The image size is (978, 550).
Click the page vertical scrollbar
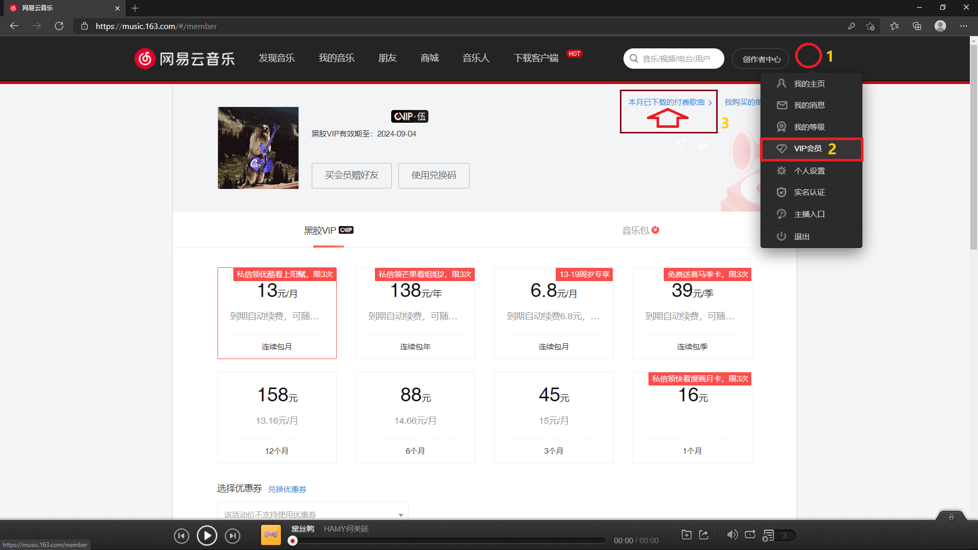[x=973, y=148]
